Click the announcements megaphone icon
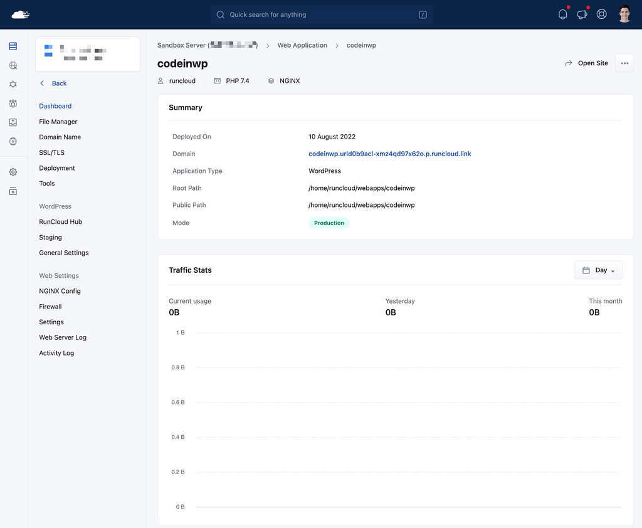Image resolution: width=642 pixels, height=528 pixels. 582,13
